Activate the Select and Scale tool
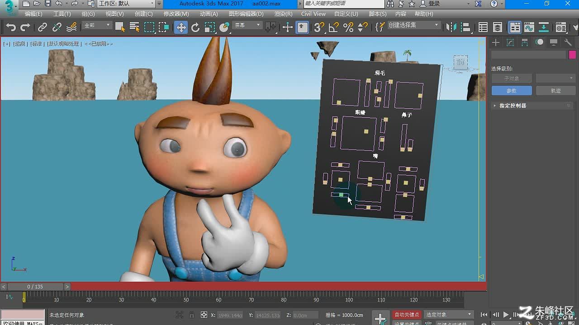 tap(210, 28)
